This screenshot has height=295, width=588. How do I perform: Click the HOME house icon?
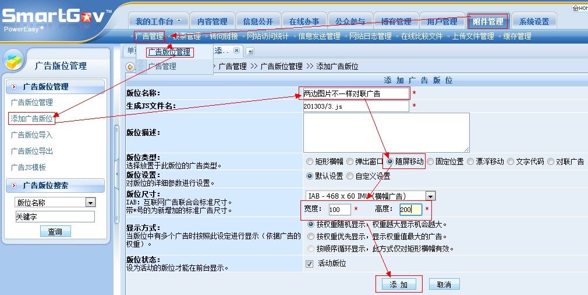pyautogui.click(x=577, y=8)
